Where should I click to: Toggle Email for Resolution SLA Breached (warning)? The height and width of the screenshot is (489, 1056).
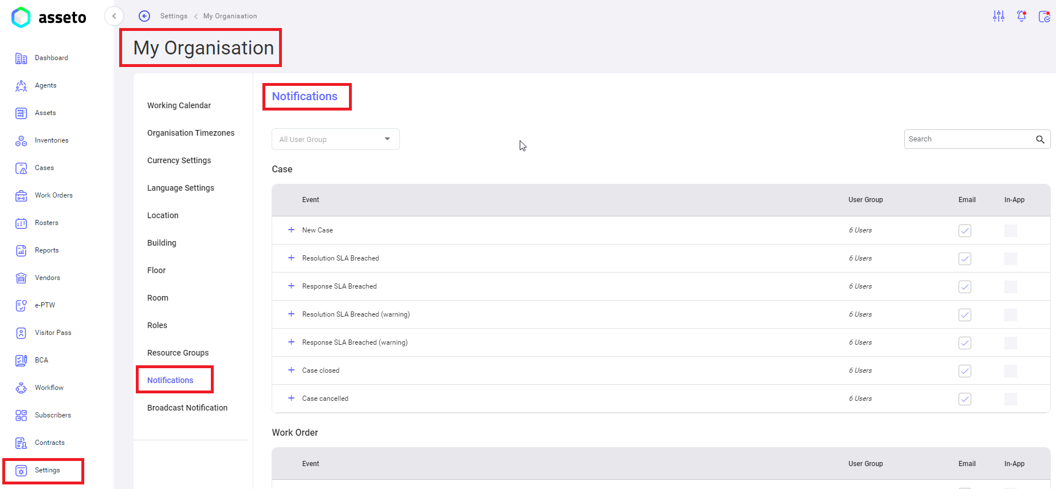click(965, 315)
